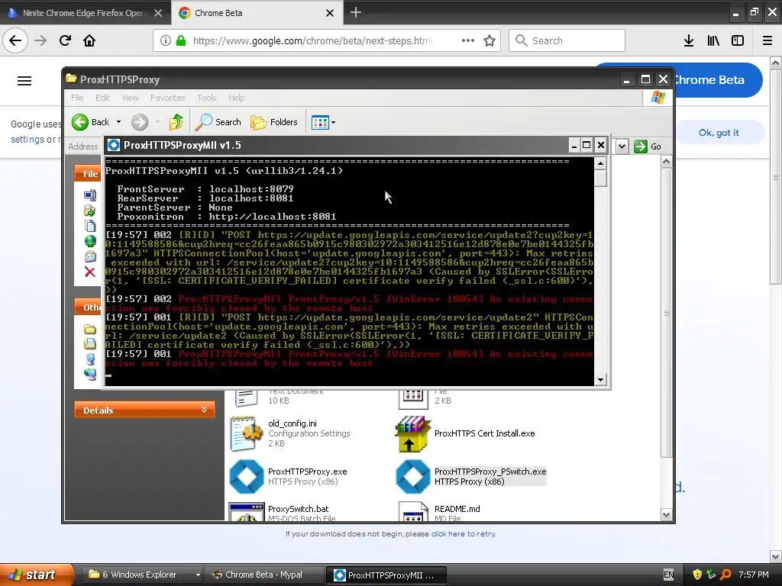The image size is (782, 586).
Task: Open ProxHTTPSProxy.exe icon in folder
Action: pos(247,476)
